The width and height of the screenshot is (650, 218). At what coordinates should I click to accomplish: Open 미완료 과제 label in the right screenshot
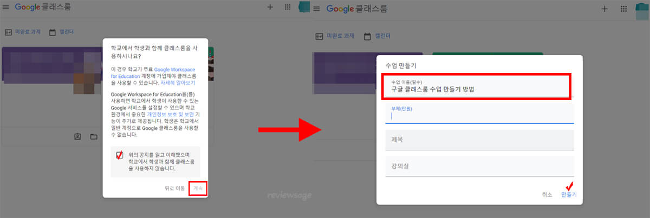coord(341,36)
